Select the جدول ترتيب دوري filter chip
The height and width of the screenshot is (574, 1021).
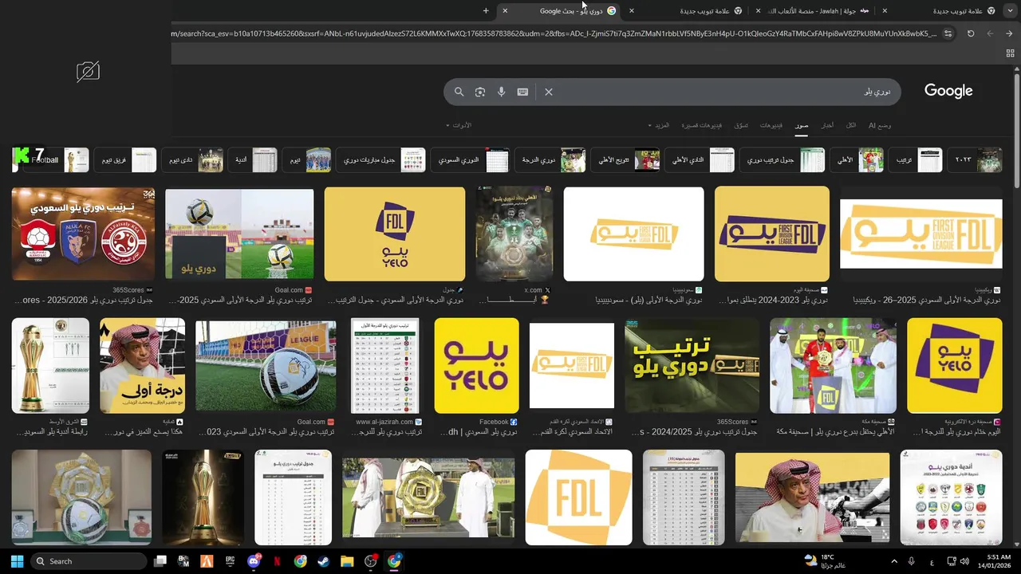pyautogui.click(x=782, y=159)
